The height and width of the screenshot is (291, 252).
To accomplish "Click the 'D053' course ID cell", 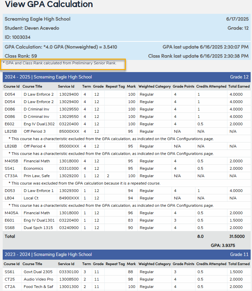I will click(x=10, y=191).
